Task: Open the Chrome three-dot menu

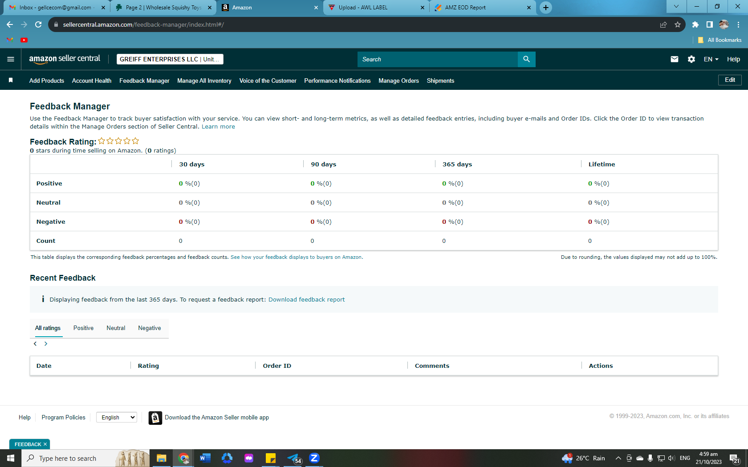Action: [738, 24]
